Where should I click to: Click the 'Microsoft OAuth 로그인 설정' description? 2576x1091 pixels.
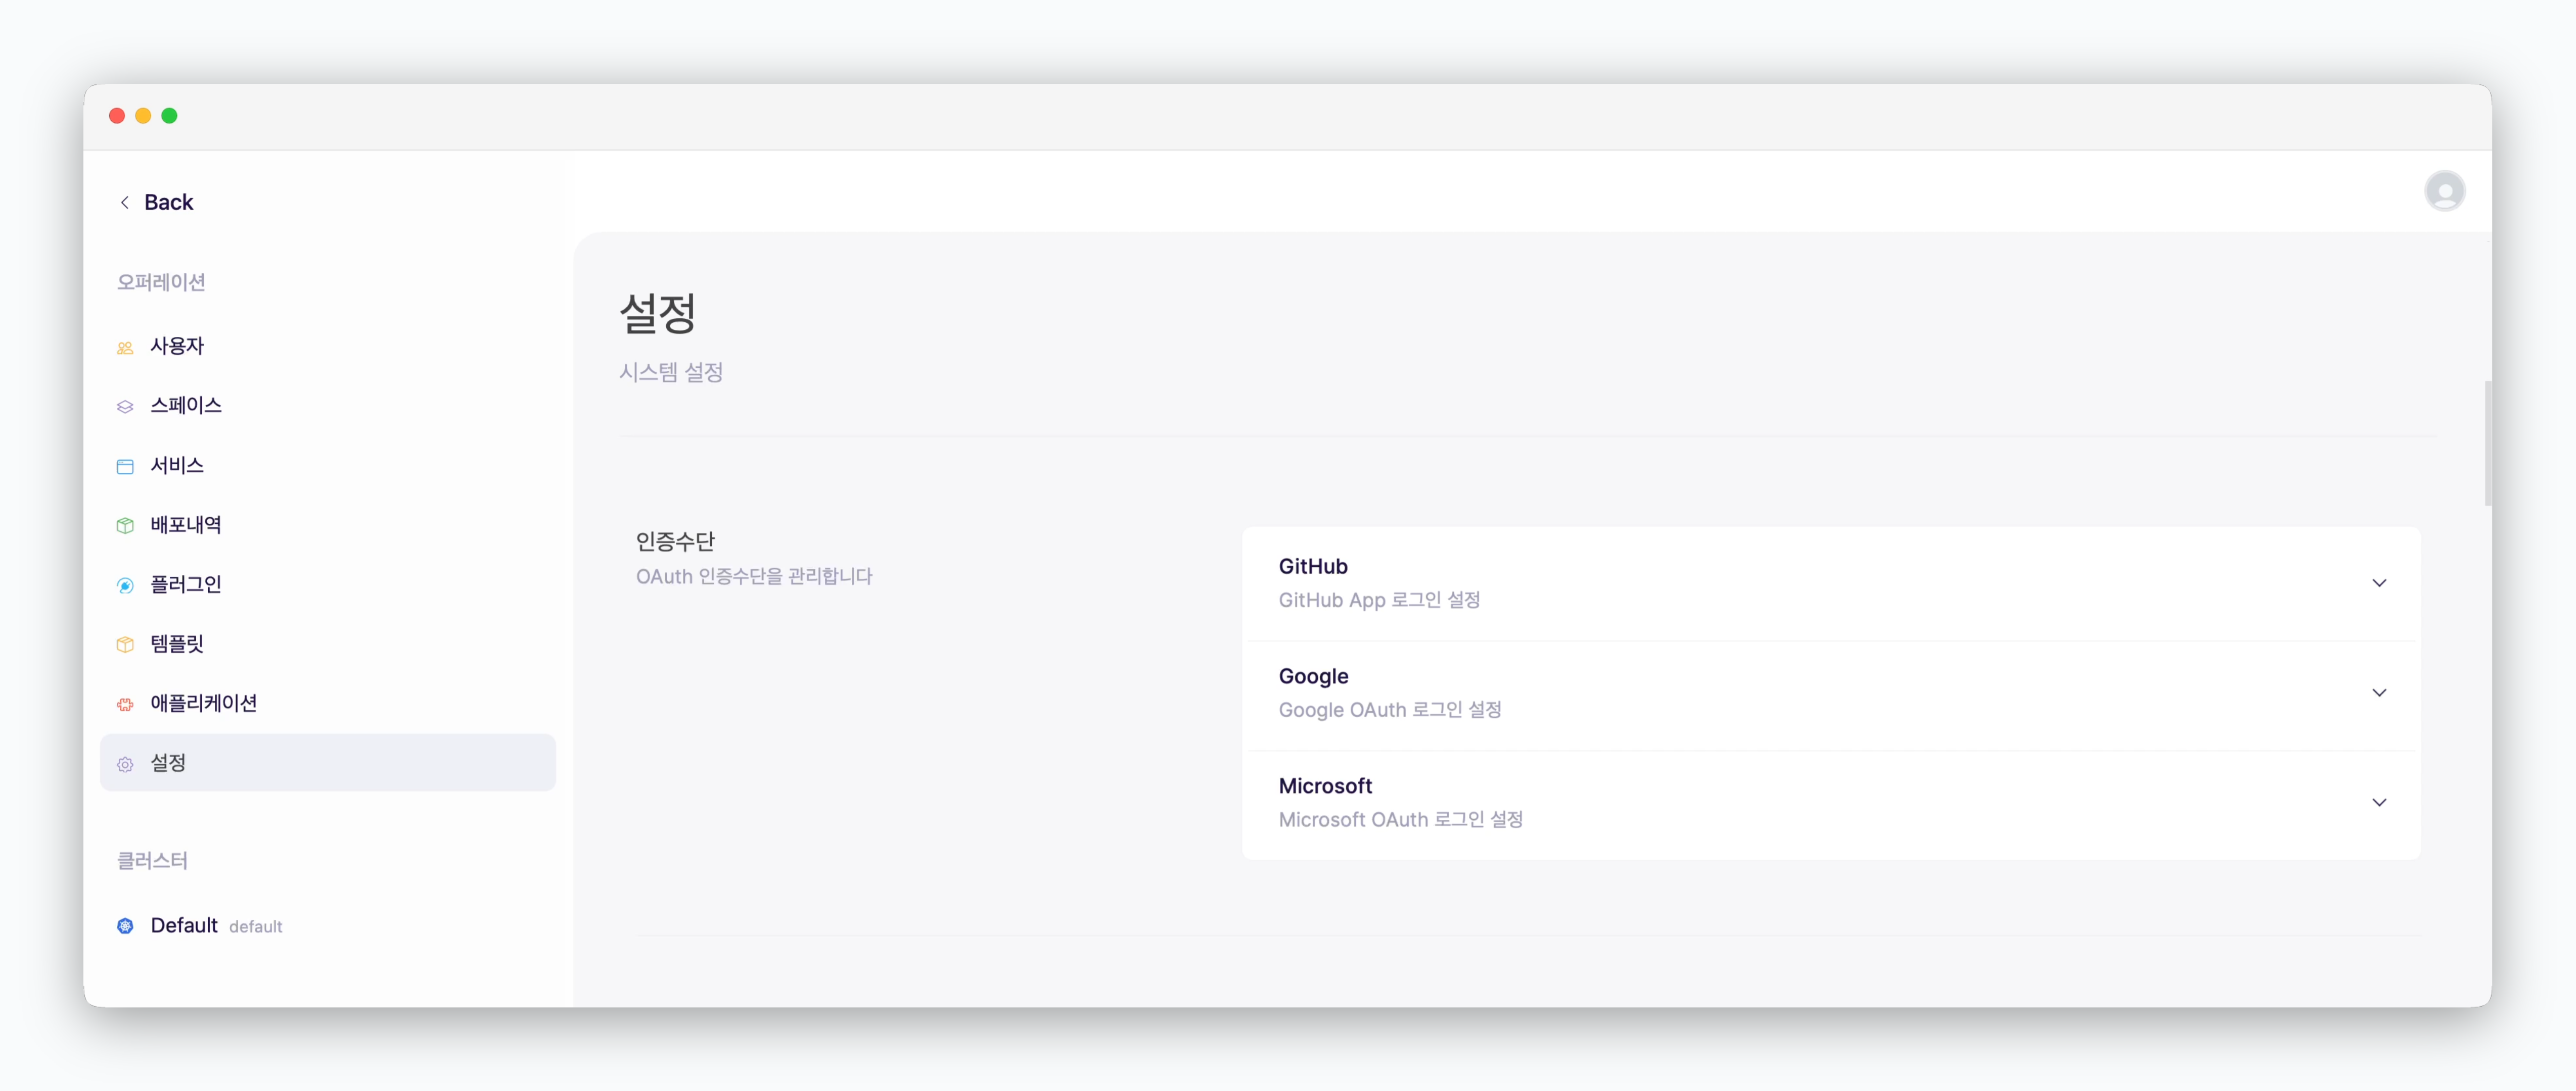coord(1400,820)
